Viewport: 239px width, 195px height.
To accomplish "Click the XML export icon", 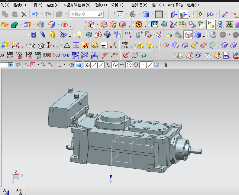I will [x=226, y=55].
